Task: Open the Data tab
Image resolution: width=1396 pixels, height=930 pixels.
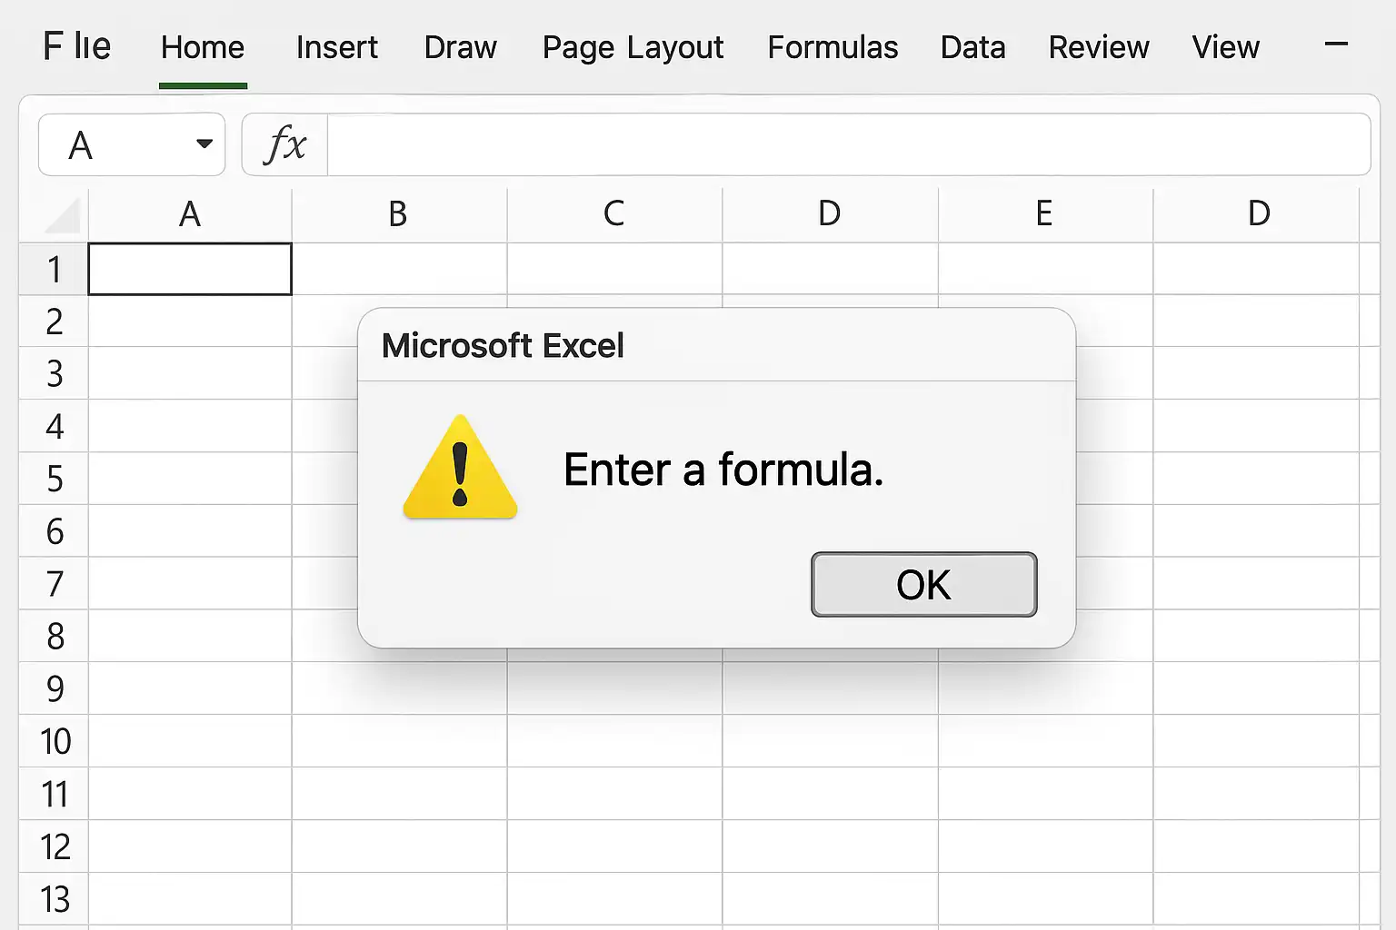Action: point(972,47)
